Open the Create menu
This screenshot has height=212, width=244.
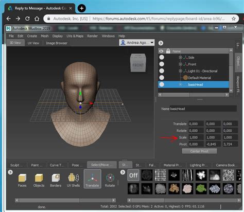[x=32, y=36]
